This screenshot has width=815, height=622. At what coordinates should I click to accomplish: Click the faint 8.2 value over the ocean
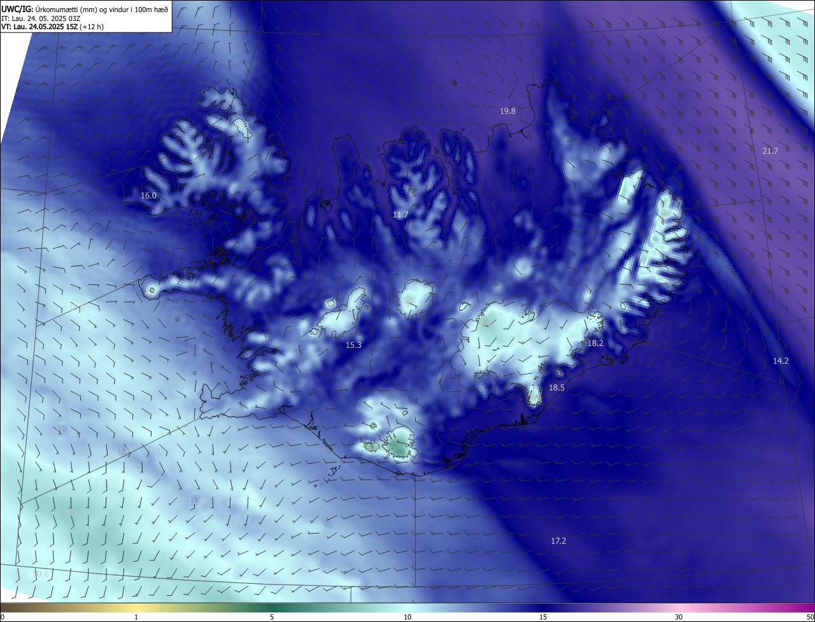pos(71,513)
